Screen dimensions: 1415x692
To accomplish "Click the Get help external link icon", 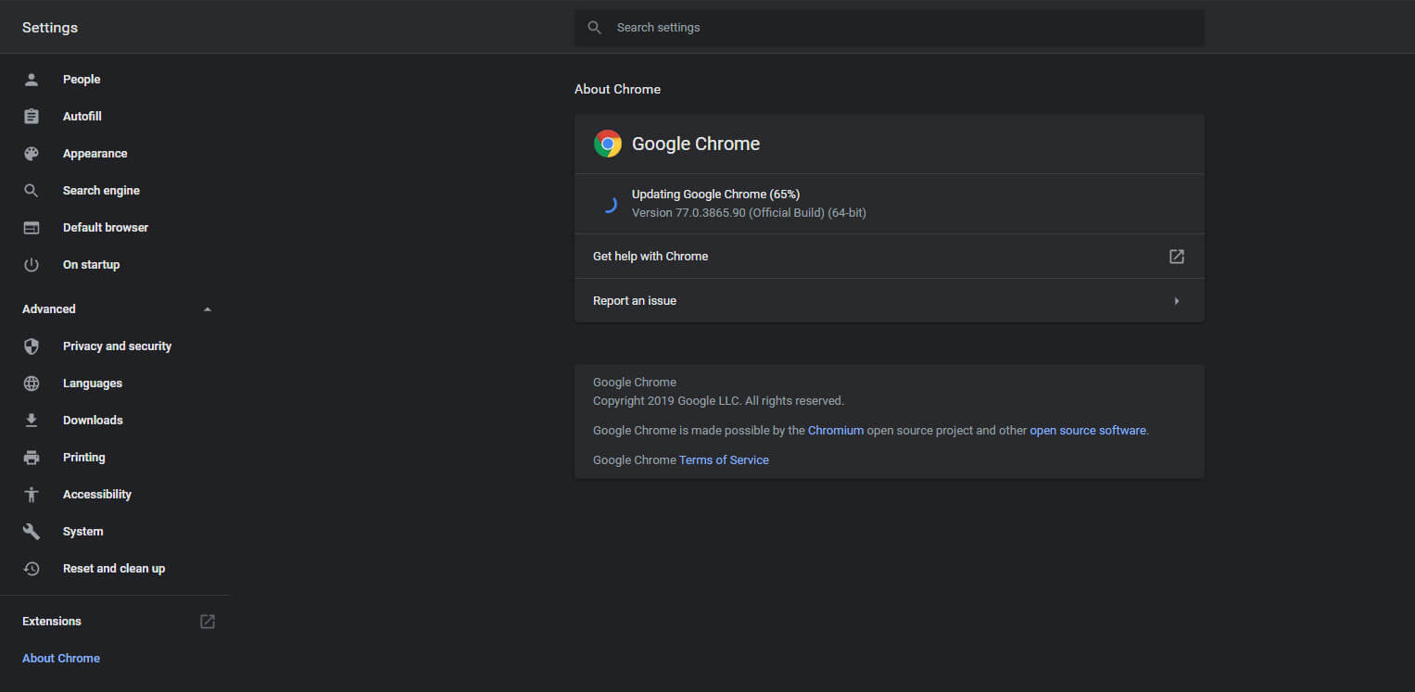I will click(1177, 257).
